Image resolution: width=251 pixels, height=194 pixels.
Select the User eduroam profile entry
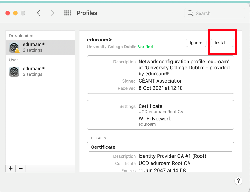tap(40, 72)
